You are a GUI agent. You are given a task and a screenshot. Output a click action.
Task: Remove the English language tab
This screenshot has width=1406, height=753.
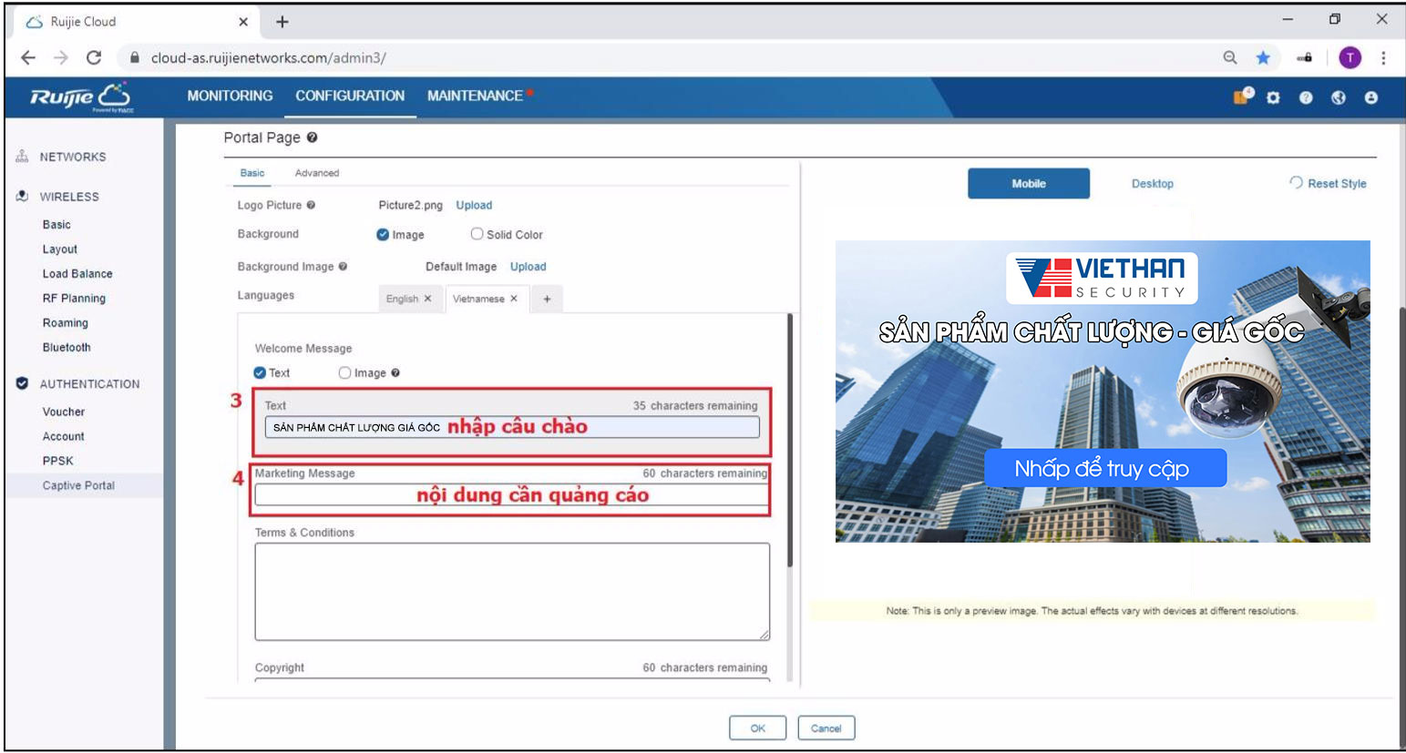(427, 299)
